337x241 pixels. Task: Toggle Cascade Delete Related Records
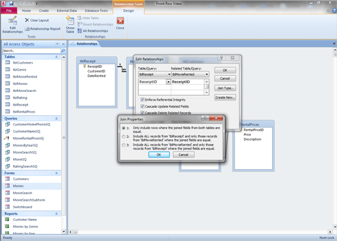pyautogui.click(x=143, y=113)
